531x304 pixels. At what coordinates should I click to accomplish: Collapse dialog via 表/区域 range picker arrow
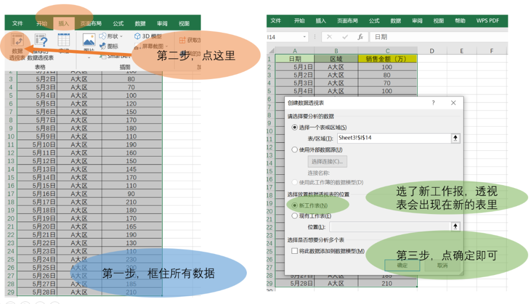click(455, 138)
